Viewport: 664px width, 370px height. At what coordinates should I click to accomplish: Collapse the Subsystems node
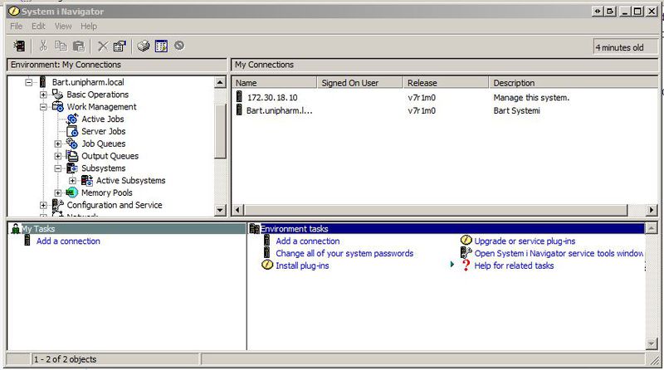point(58,168)
